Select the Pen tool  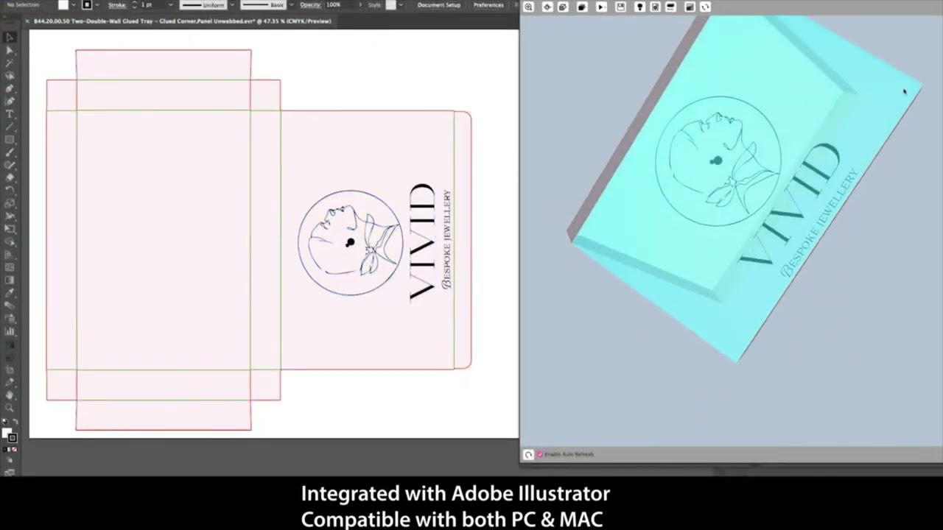click(10, 88)
